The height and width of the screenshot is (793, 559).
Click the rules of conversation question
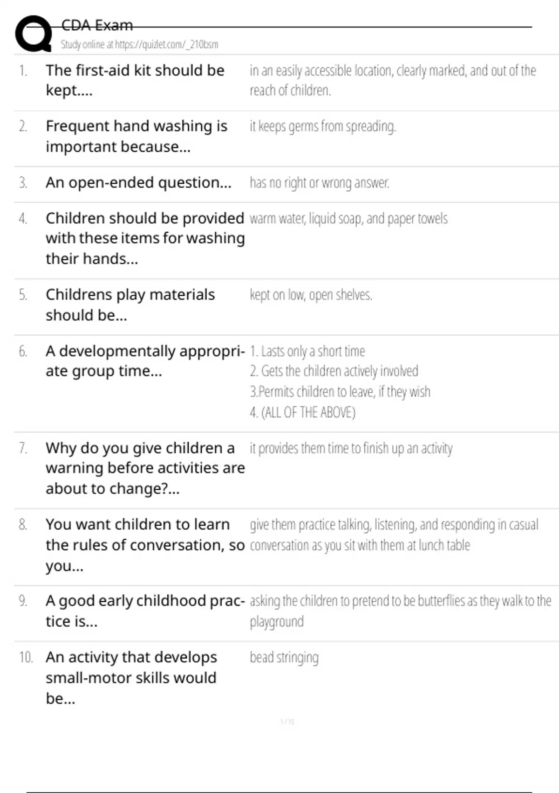pos(145,545)
